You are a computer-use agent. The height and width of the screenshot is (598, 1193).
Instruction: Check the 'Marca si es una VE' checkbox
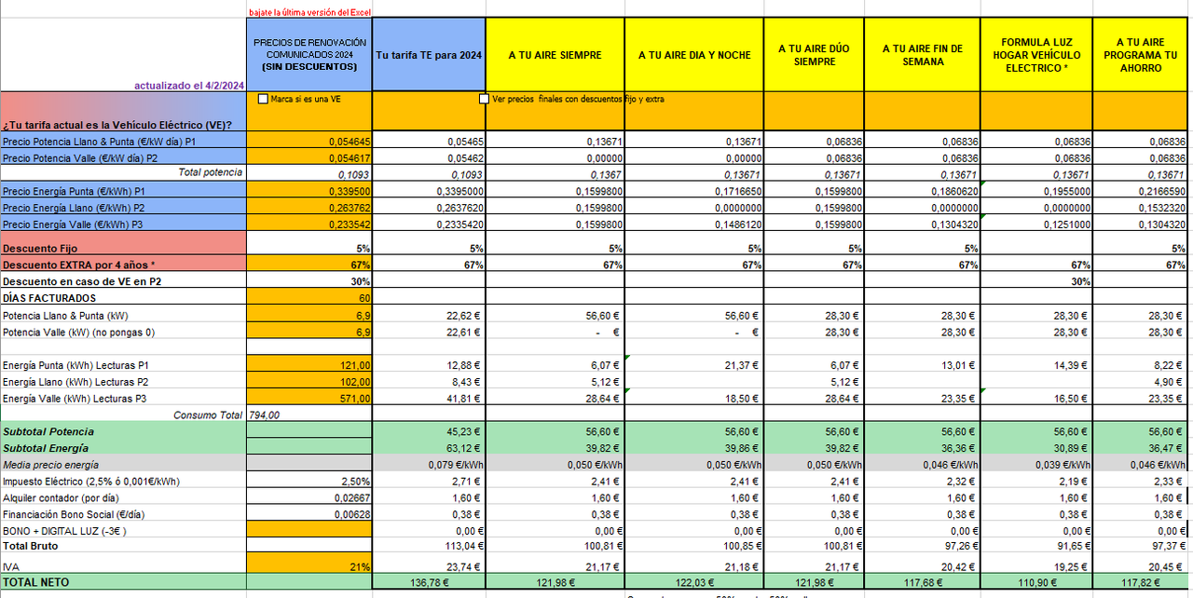[263, 99]
